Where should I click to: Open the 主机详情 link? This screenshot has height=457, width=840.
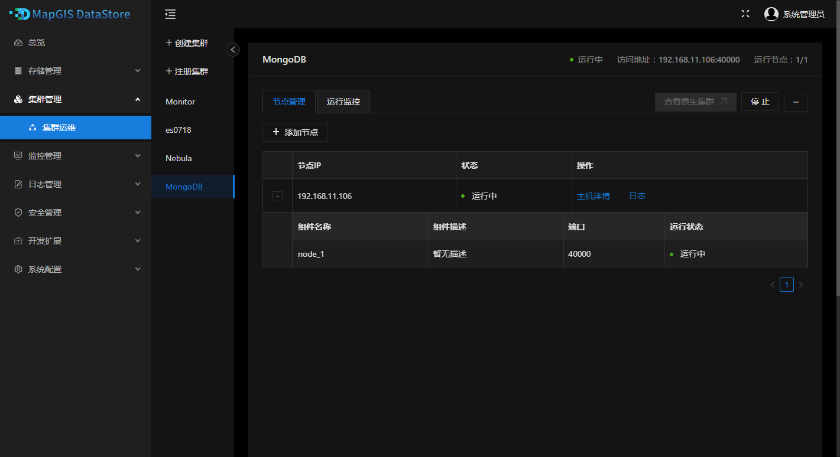click(x=593, y=196)
